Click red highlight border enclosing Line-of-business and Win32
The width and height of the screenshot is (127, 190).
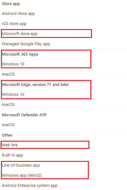tap(45, 170)
